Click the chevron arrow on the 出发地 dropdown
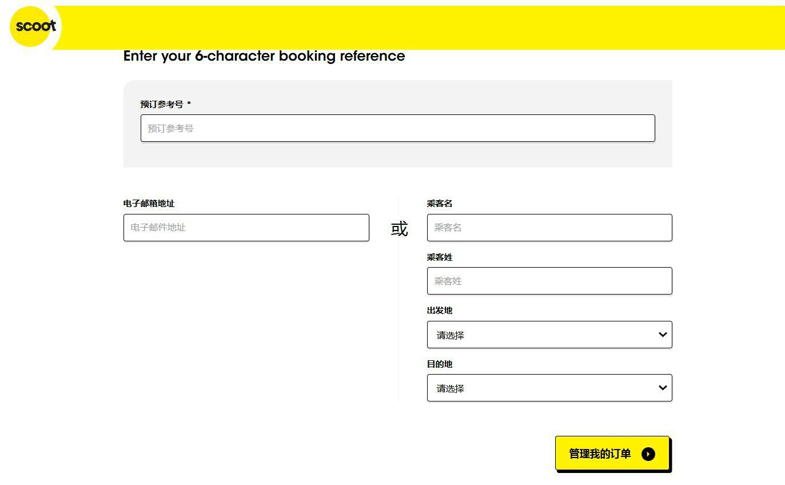The image size is (785, 485). pyautogui.click(x=662, y=335)
